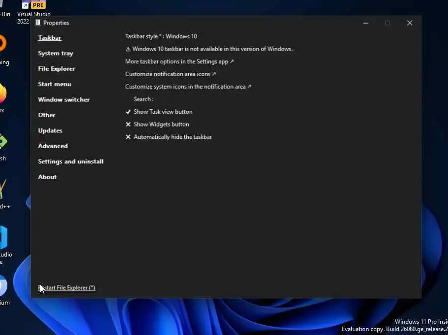Switch to Advanced section
The height and width of the screenshot is (335, 448).
click(x=53, y=146)
